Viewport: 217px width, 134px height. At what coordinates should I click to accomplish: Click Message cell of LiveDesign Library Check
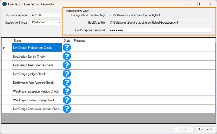(x=144, y=56)
